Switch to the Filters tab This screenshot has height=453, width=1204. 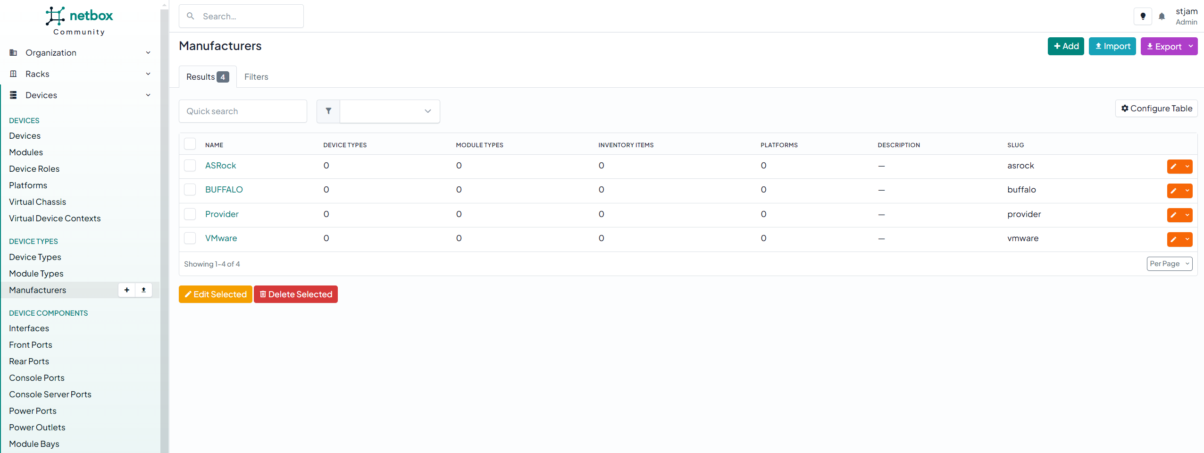click(256, 77)
